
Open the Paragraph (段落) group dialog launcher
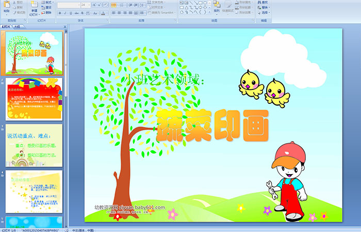[x=175, y=20]
